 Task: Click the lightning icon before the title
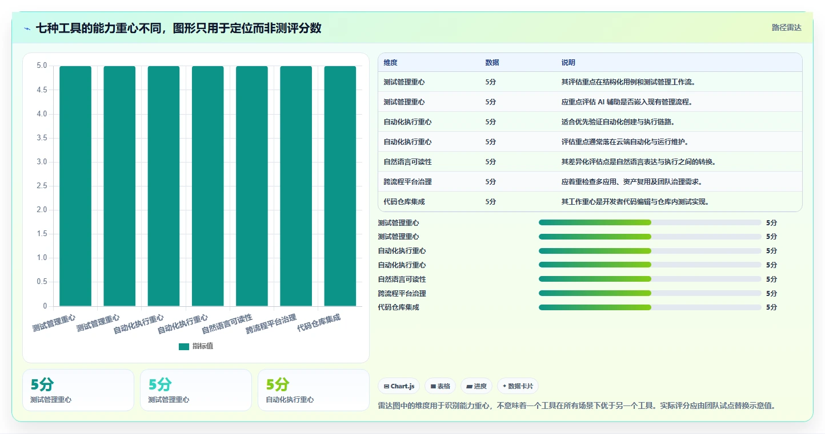point(27,29)
